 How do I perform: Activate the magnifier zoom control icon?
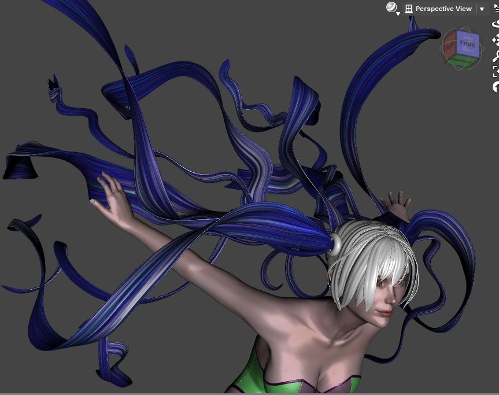pyautogui.click(x=495, y=56)
